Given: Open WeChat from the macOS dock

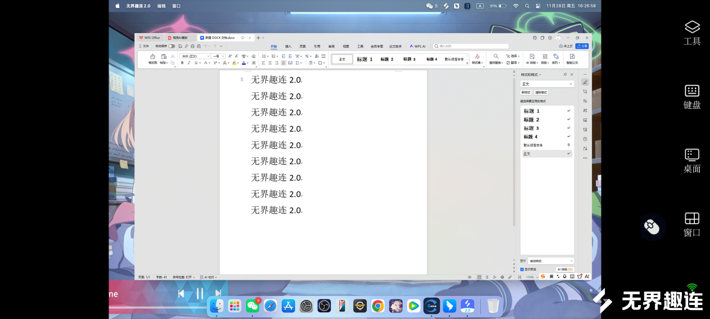Looking at the screenshot, I should pyautogui.click(x=253, y=306).
